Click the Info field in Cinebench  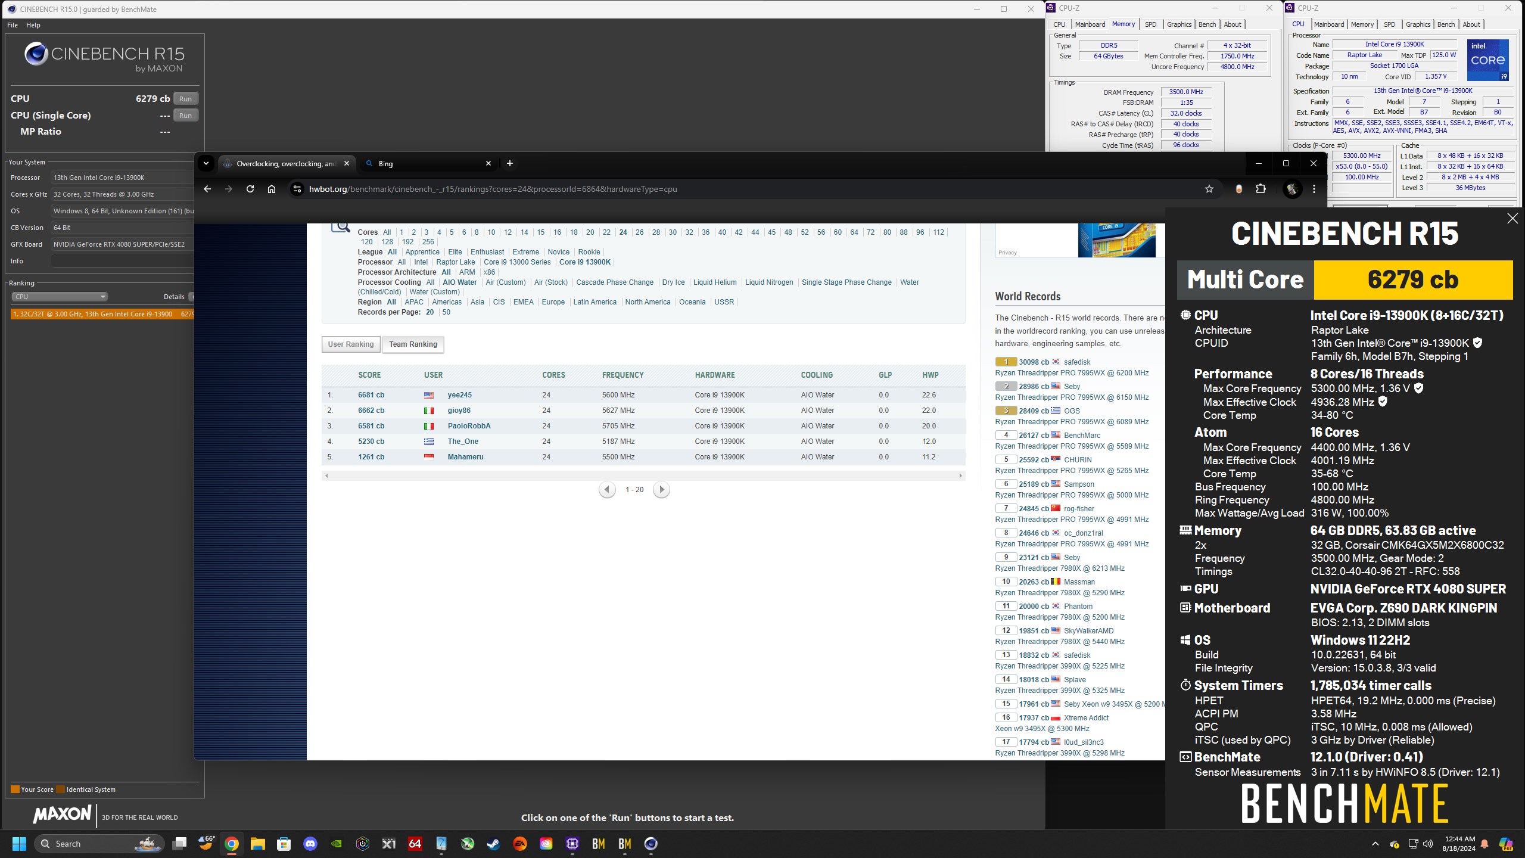pos(122,261)
